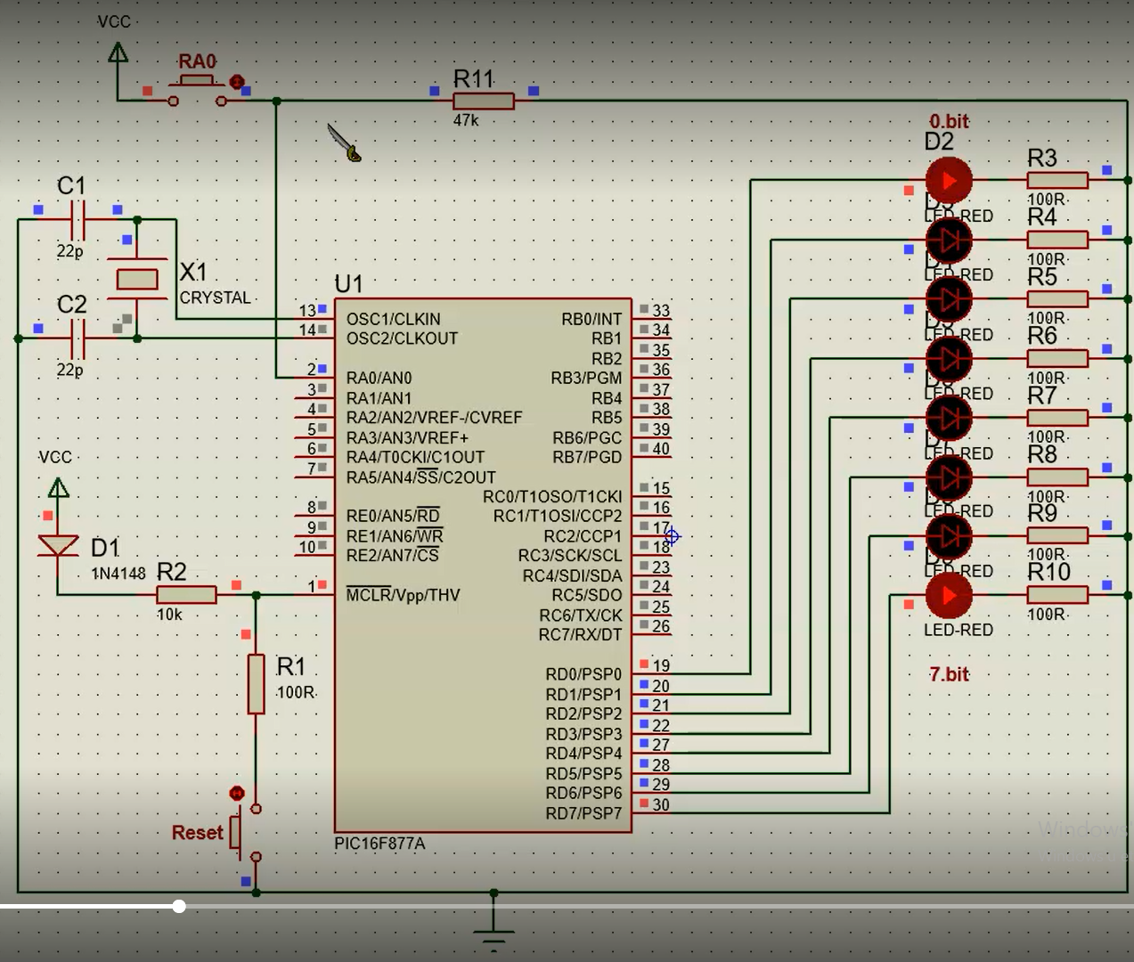Screen dimensions: 1134x962
Task: Select the LED wired to resistor R6
Action: (949, 359)
